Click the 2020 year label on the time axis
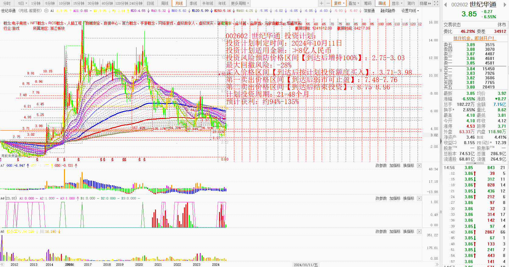509x267 pixels. (x=139, y=265)
